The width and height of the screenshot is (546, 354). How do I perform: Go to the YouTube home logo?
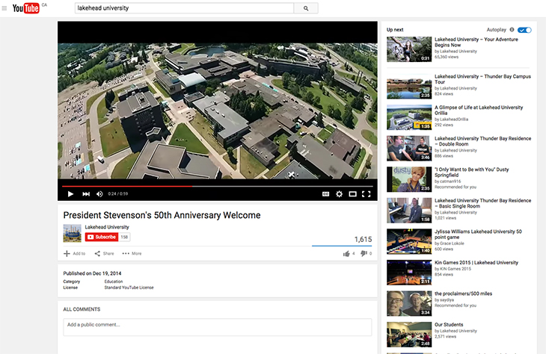25,8
